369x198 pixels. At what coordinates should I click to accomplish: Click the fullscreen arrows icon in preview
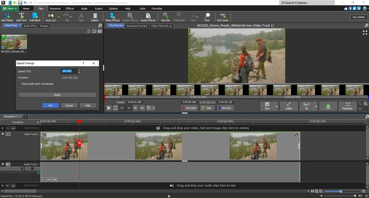[365, 33]
